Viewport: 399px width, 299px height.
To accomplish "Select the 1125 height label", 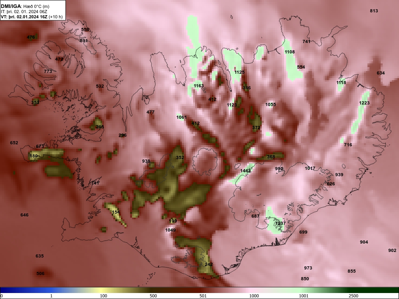I will [x=239, y=72].
